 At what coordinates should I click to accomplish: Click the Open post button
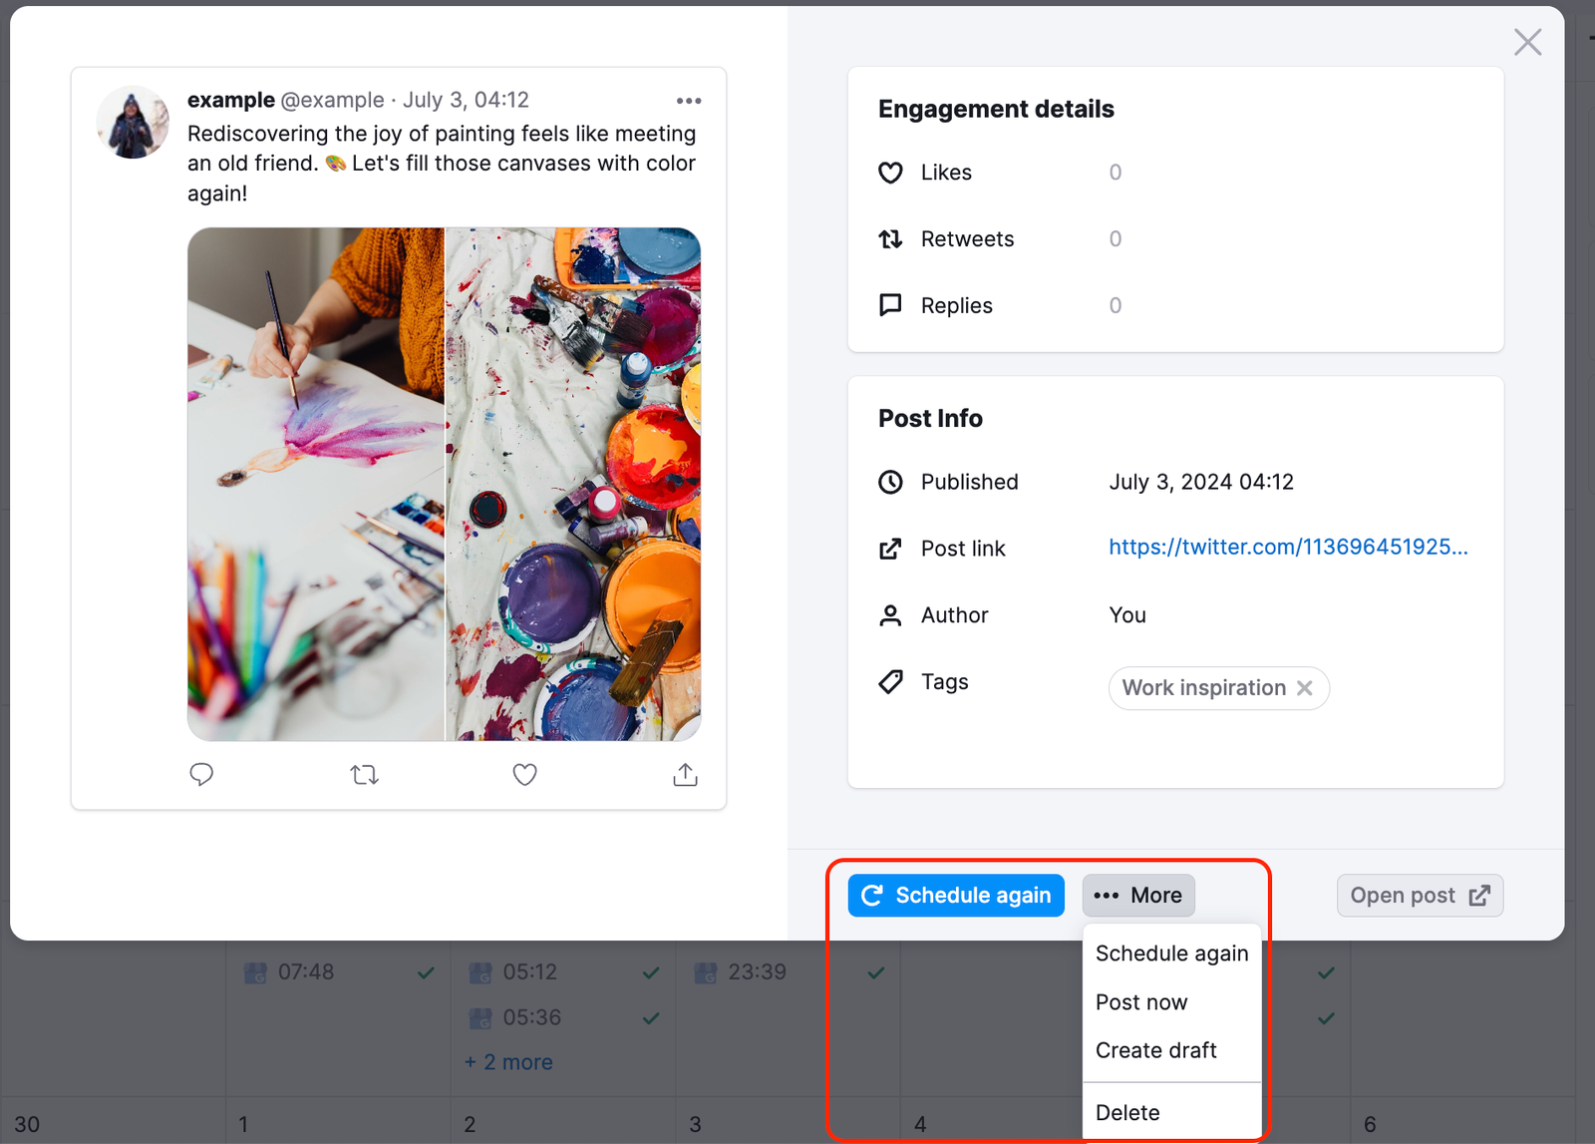(x=1420, y=896)
